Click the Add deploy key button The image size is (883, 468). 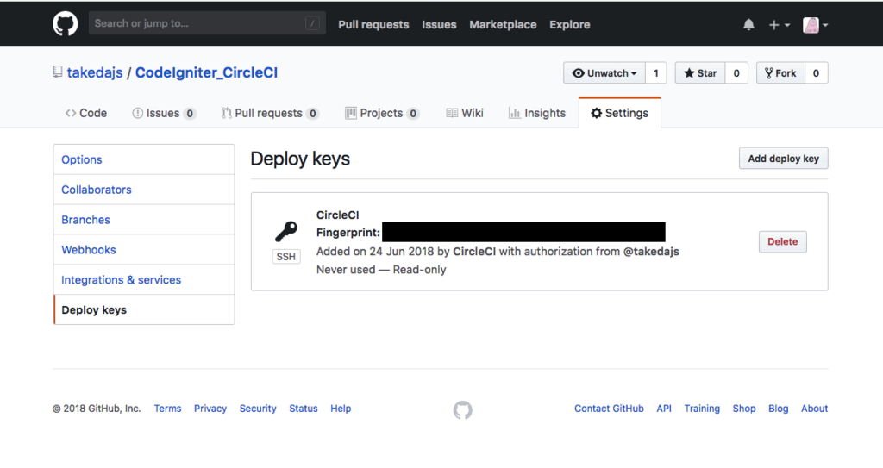[x=783, y=159]
